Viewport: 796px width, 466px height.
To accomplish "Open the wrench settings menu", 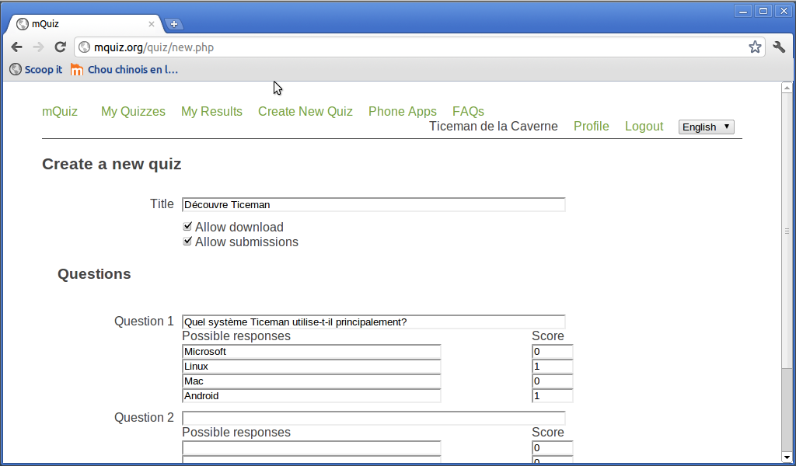I will coord(779,47).
